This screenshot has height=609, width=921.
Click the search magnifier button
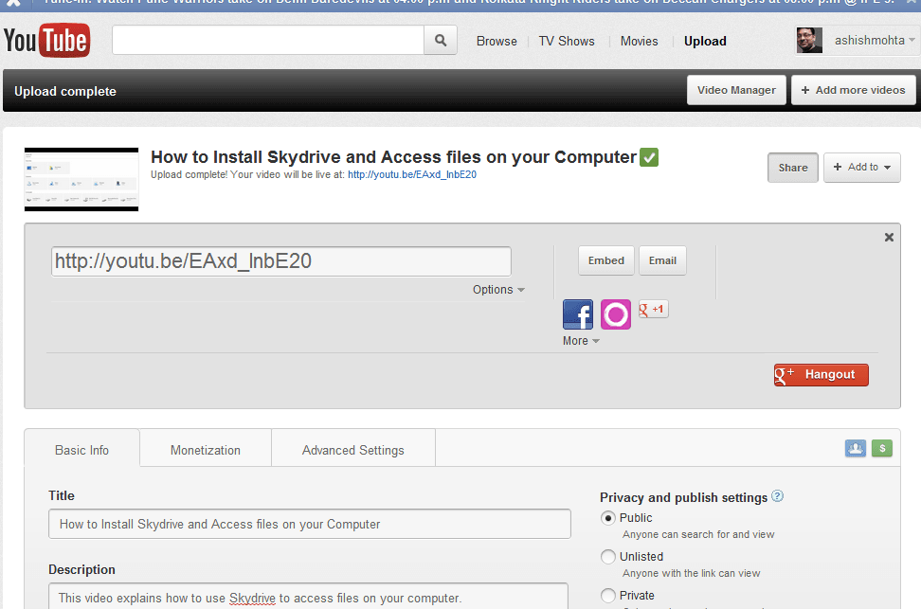pyautogui.click(x=441, y=41)
